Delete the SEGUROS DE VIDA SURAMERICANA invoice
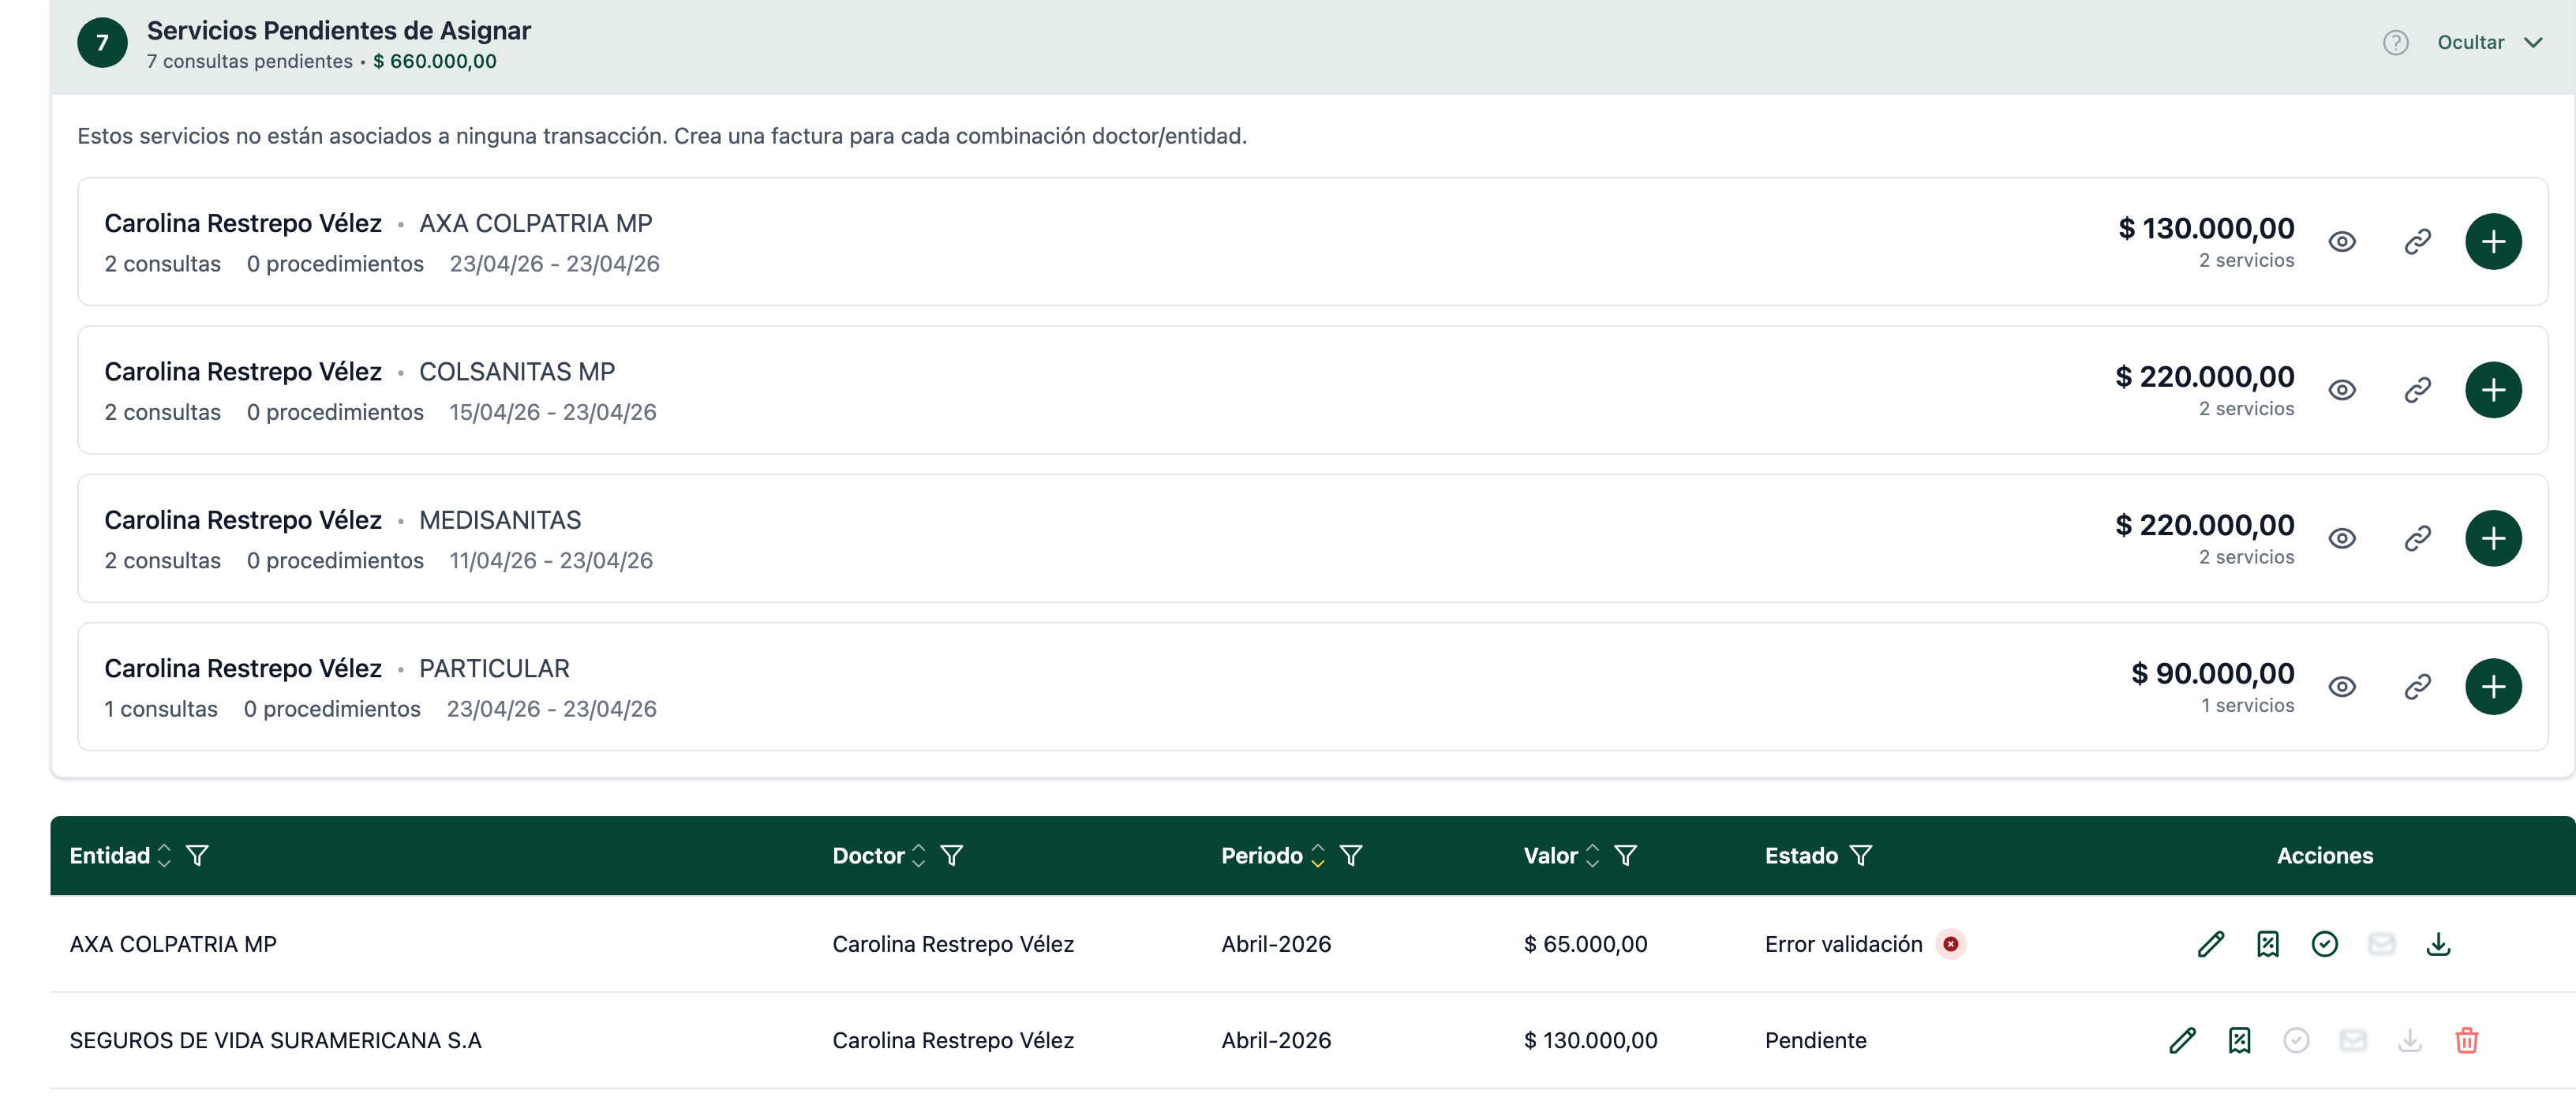Screen dimensions: 2576x1105 2467,1041
